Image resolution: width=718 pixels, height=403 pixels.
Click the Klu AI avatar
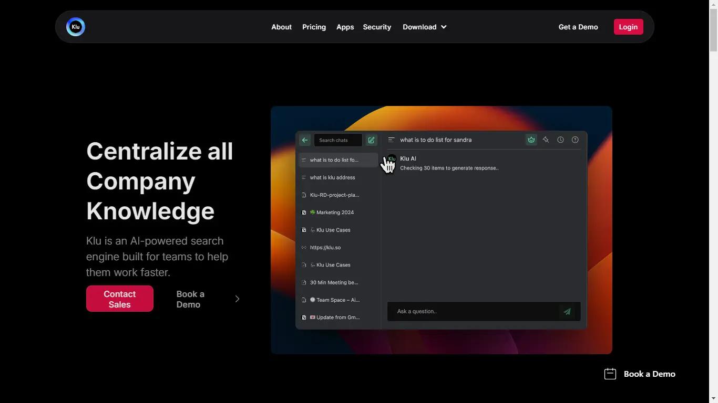(392, 159)
